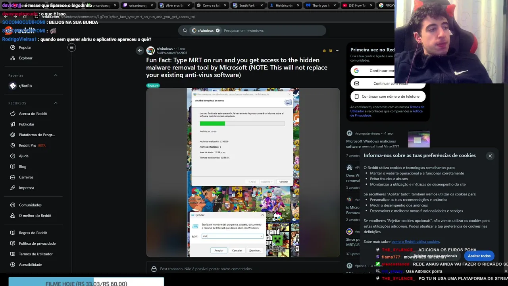The image size is (508, 286).
Task: Click the Aceitar todos cookies button
Action: (x=479, y=256)
